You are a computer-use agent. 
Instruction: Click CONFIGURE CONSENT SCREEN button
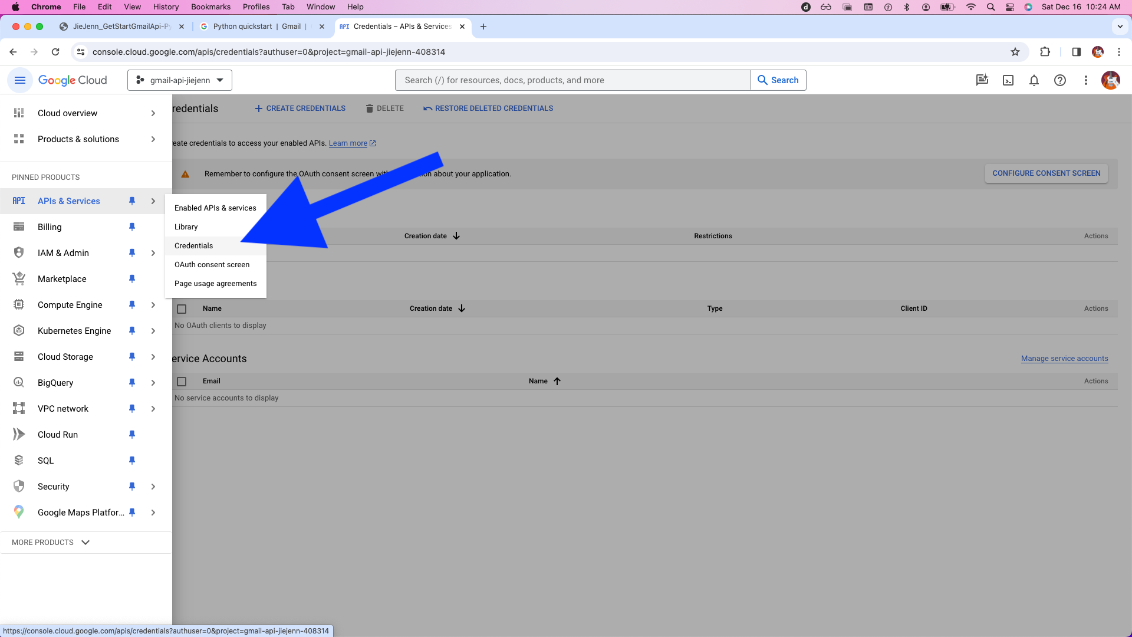click(x=1047, y=173)
